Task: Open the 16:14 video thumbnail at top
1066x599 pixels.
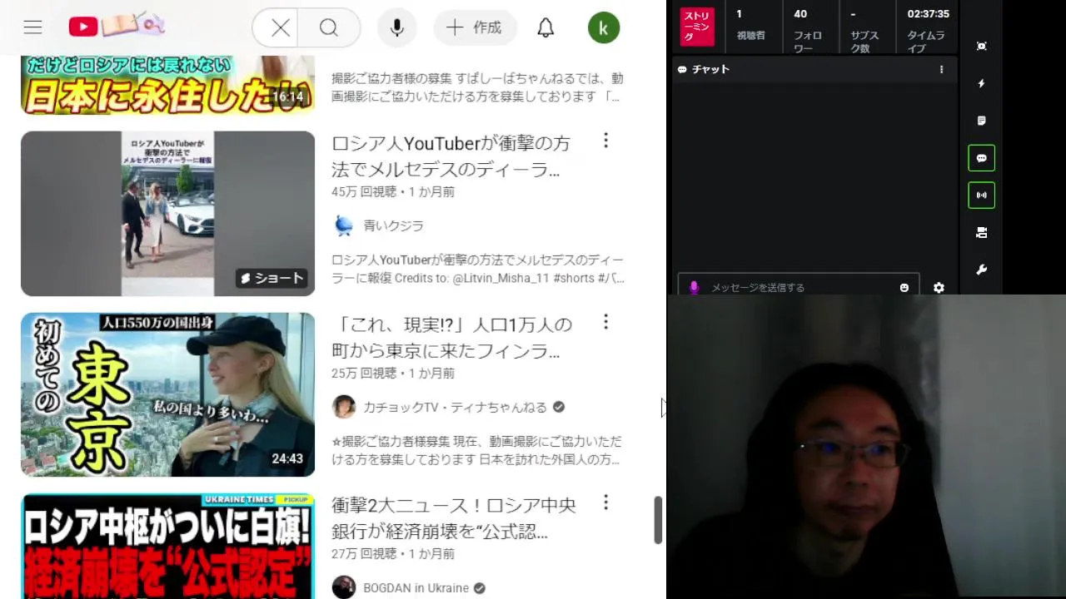Action: pyautogui.click(x=167, y=85)
